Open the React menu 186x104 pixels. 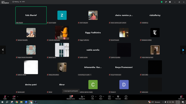[101, 97]
